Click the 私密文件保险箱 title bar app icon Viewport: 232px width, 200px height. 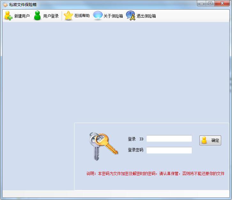[x=5, y=5]
